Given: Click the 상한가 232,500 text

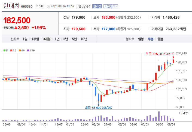Looking at the screenshot, I should (x=128, y=17).
